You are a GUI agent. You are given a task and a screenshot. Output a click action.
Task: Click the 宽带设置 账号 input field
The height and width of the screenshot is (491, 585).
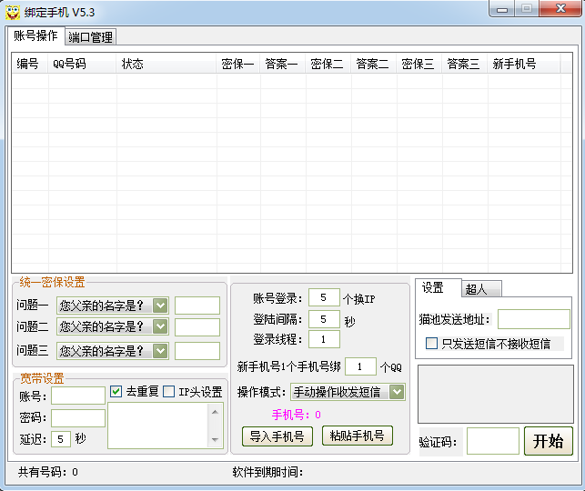[78, 396]
